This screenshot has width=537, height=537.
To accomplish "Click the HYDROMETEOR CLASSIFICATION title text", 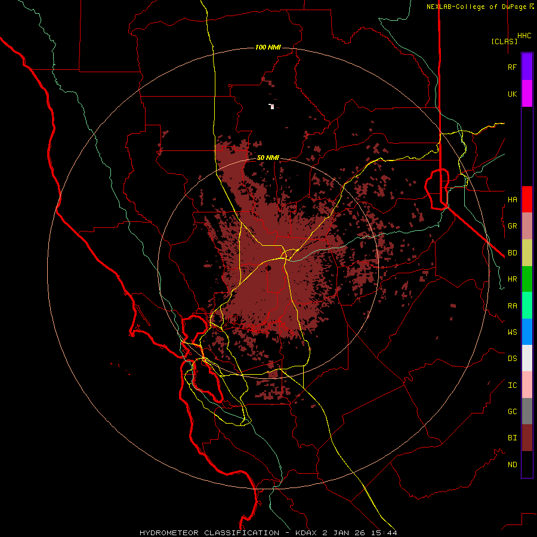I will pyautogui.click(x=209, y=533).
